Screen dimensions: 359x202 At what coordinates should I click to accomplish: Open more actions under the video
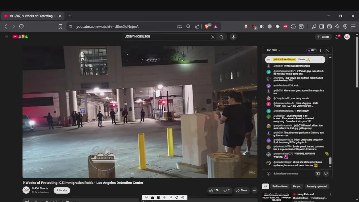coord(254,190)
